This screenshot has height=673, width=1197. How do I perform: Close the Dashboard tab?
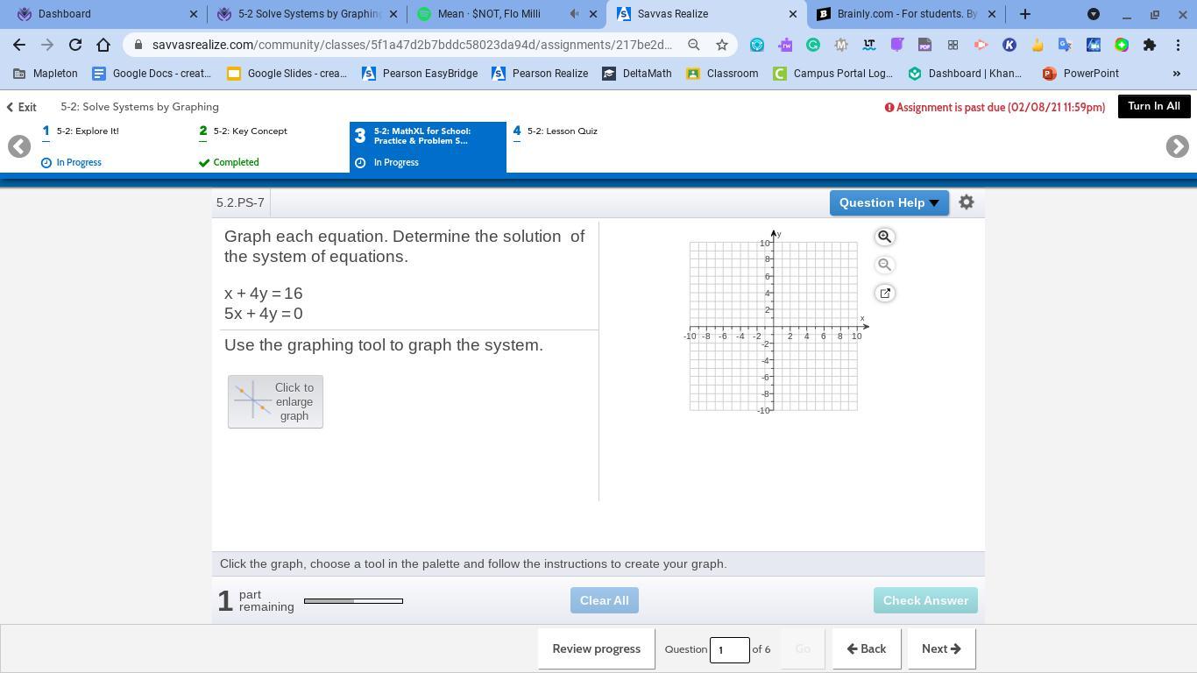point(194,14)
